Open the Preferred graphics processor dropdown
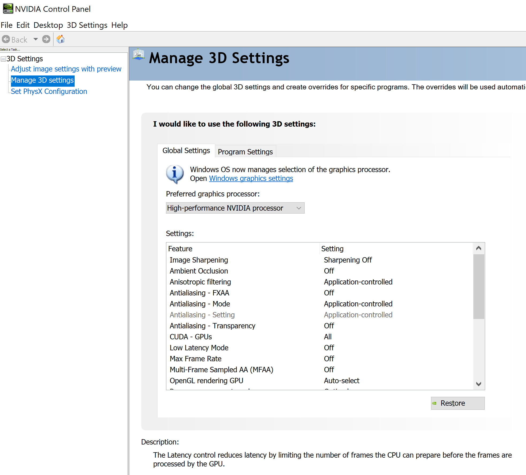The height and width of the screenshot is (475, 526). tap(235, 208)
